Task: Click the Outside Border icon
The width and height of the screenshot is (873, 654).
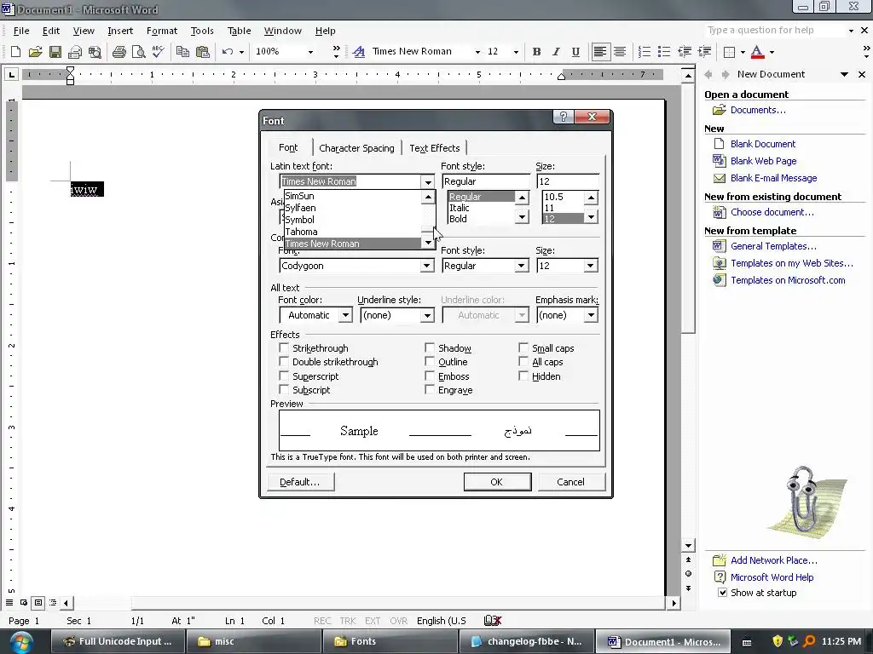Action: pyautogui.click(x=729, y=52)
